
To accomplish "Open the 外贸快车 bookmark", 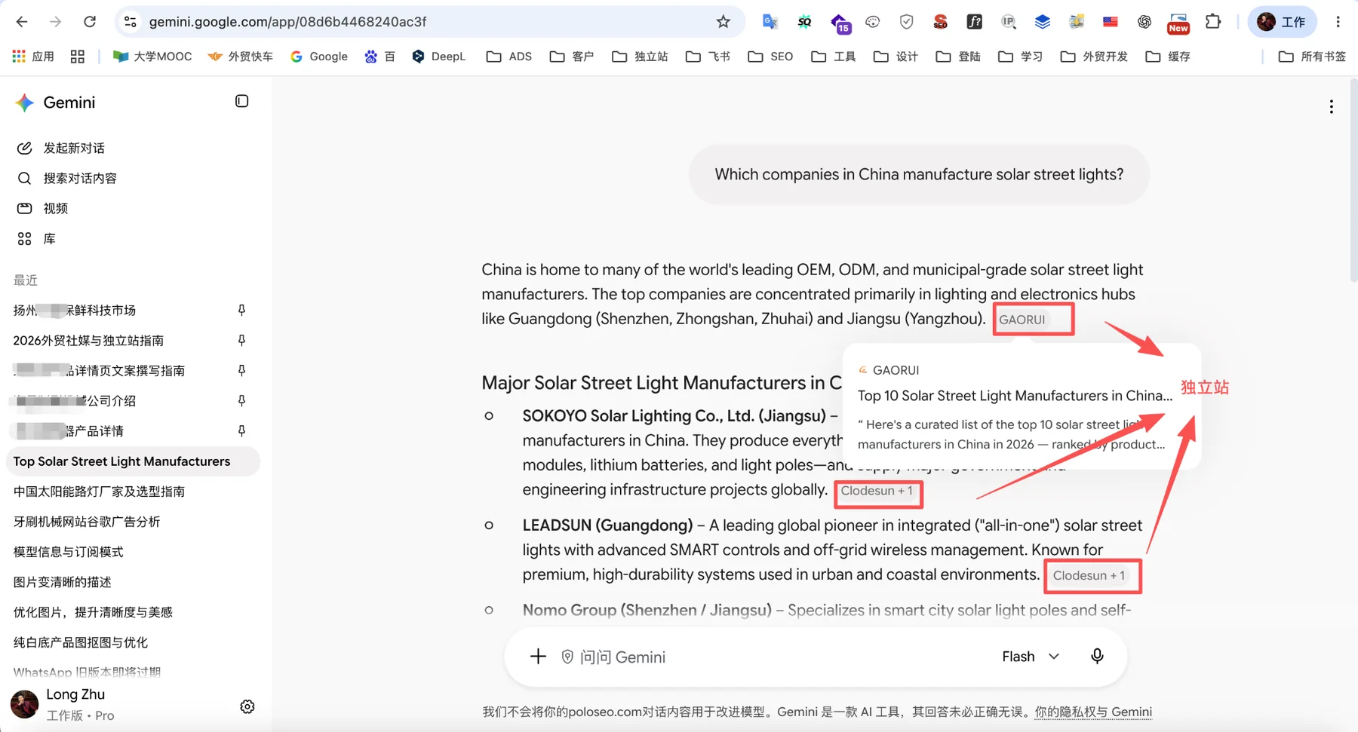I will tap(241, 57).
